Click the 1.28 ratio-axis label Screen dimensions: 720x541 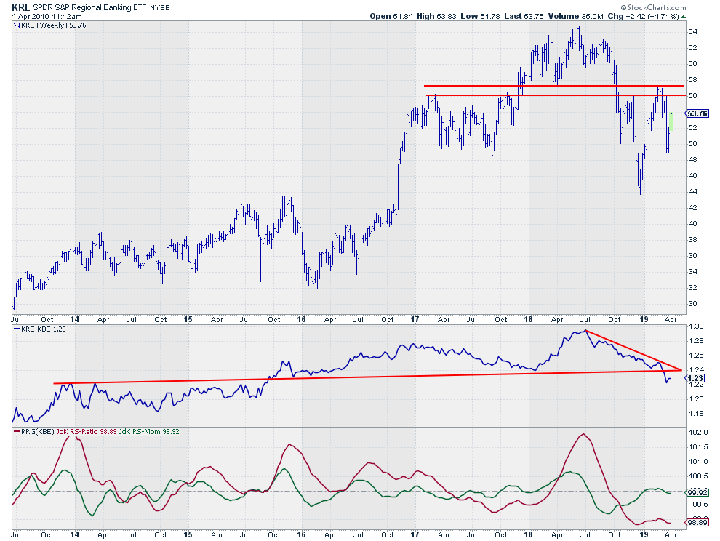(x=696, y=341)
